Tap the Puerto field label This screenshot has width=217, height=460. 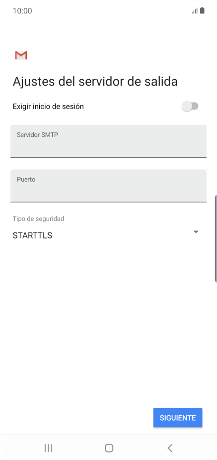coord(26,179)
